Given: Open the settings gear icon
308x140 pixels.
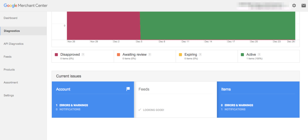Looking at the screenshot, I should (294, 5).
